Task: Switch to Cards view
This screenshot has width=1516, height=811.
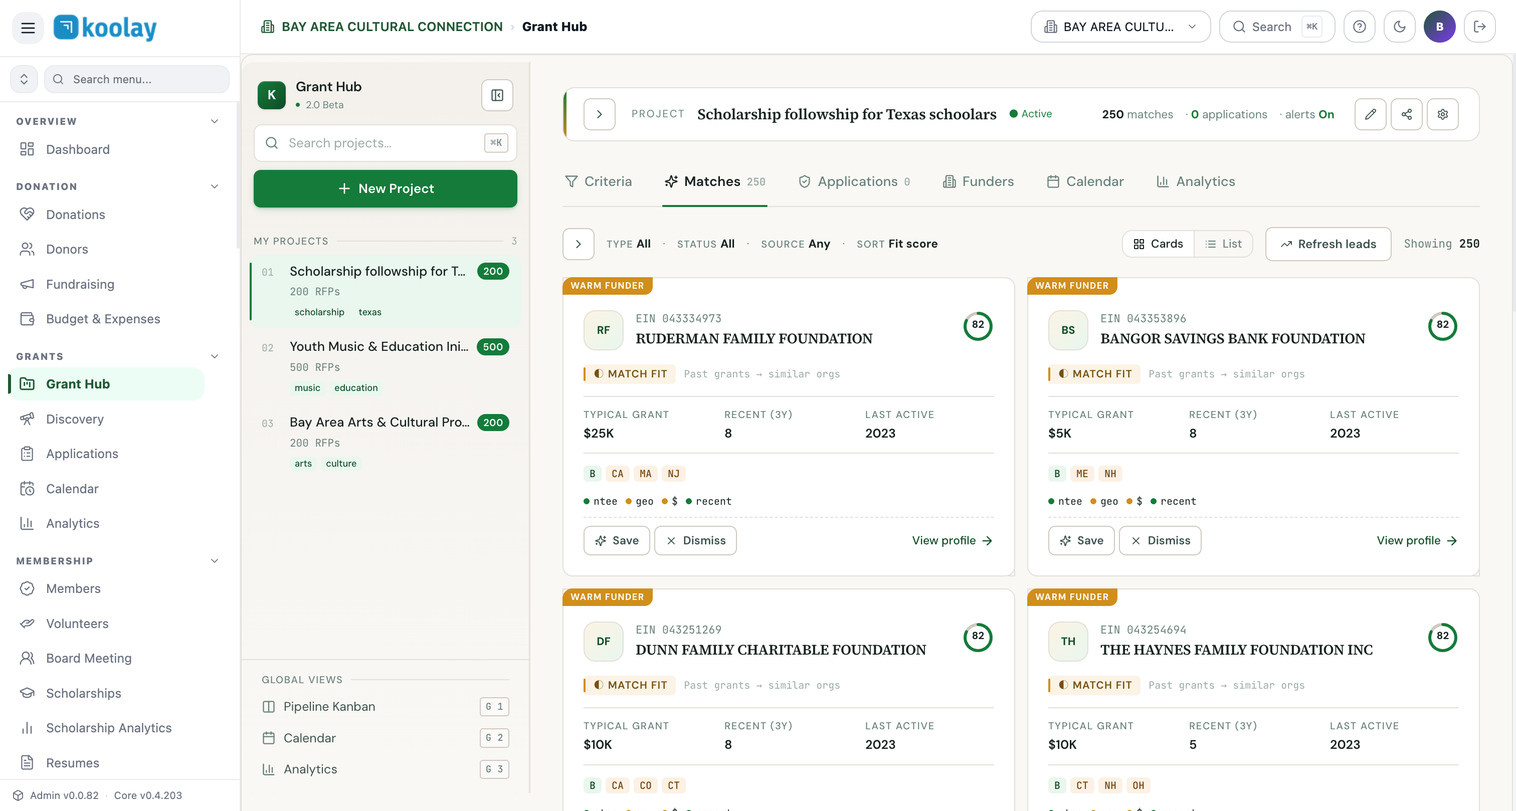Action: (1158, 244)
